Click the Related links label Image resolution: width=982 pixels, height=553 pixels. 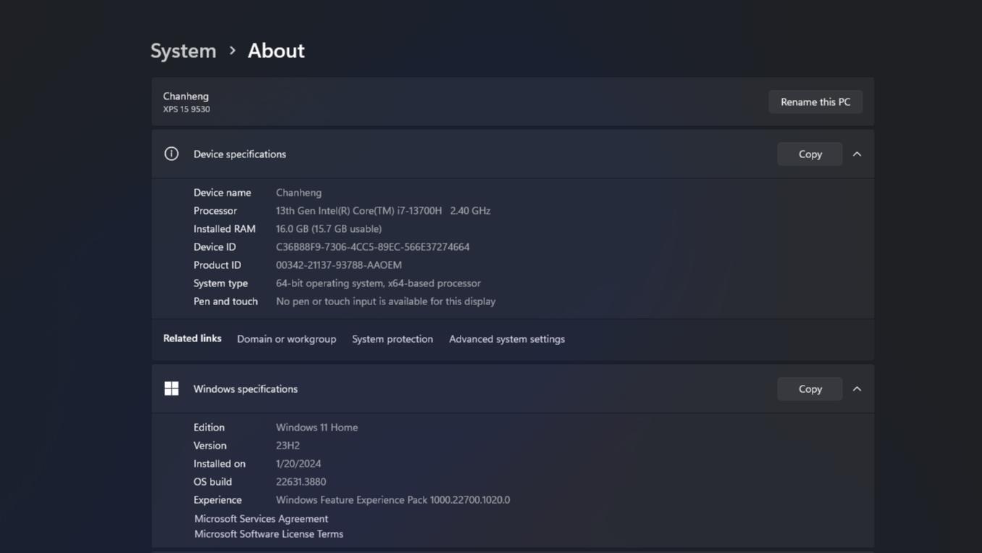[192, 338]
